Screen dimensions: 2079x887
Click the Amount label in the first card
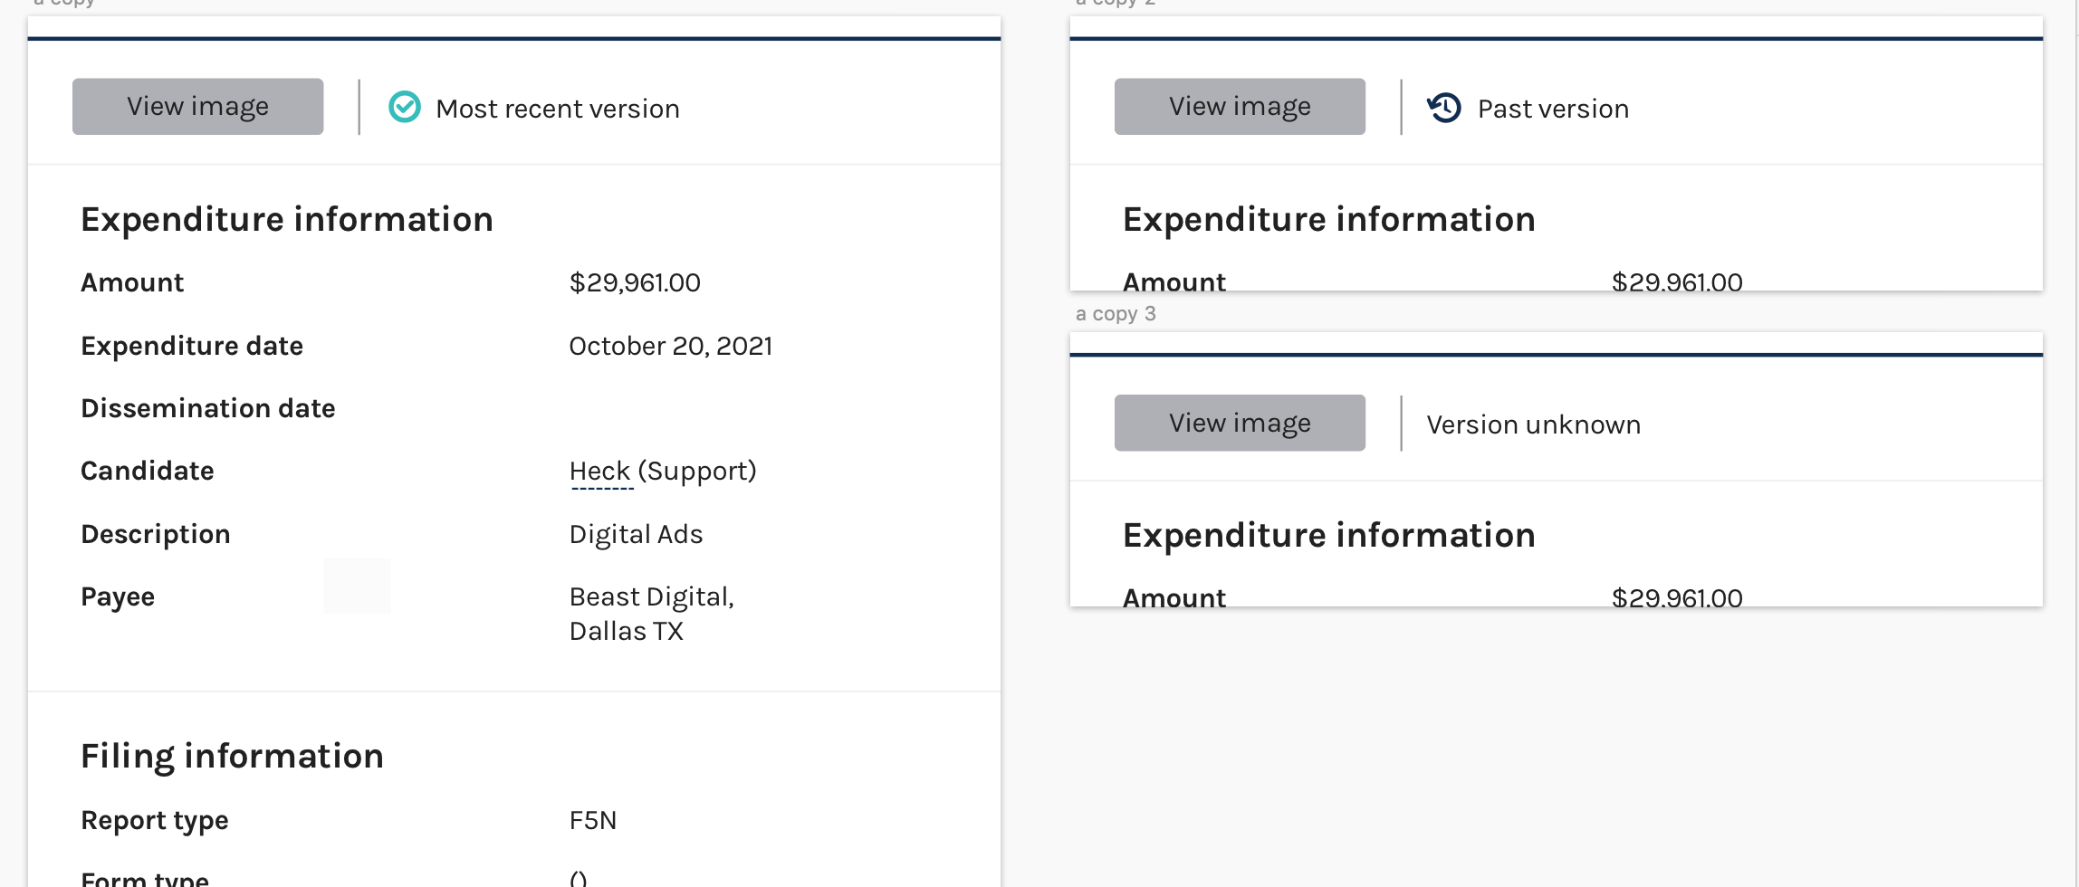pos(132,282)
